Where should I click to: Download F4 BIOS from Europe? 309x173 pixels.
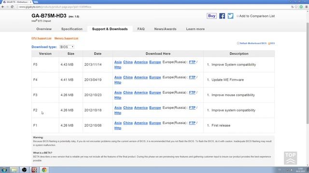(x=155, y=77)
